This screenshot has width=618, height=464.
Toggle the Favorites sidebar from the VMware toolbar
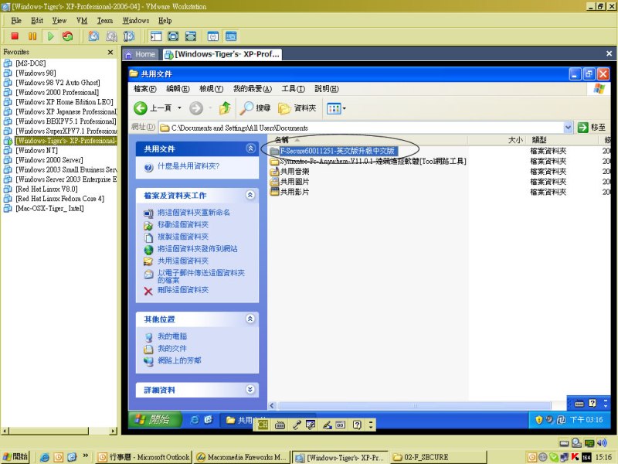[x=156, y=36]
